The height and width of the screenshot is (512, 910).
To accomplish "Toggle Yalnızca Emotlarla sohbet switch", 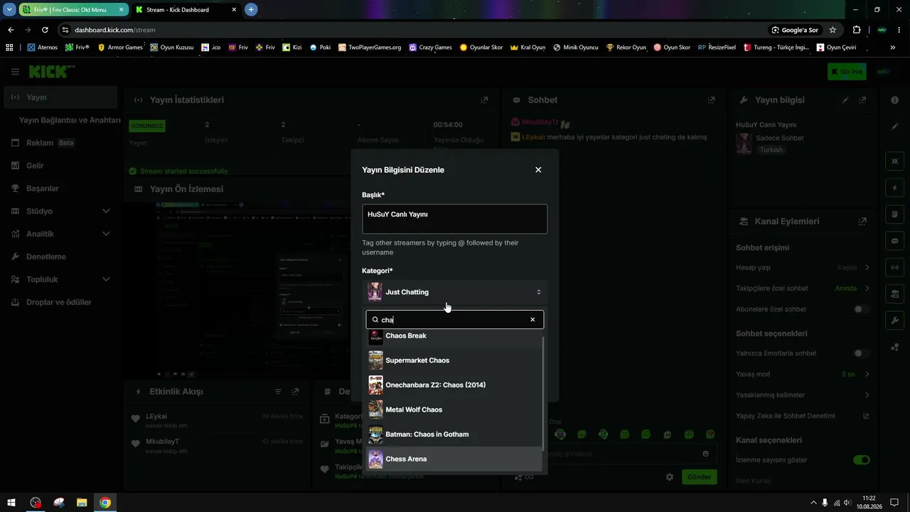I will 861,353.
